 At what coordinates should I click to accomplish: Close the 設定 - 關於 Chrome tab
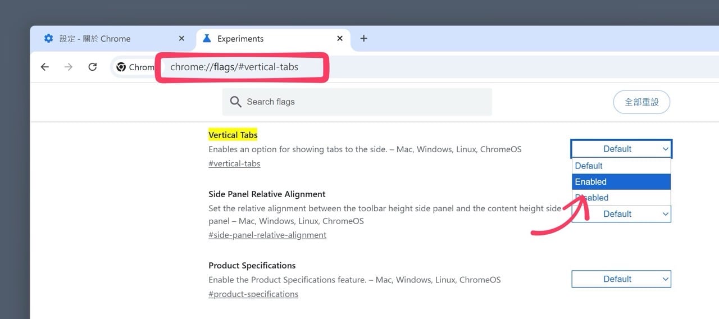click(x=181, y=38)
